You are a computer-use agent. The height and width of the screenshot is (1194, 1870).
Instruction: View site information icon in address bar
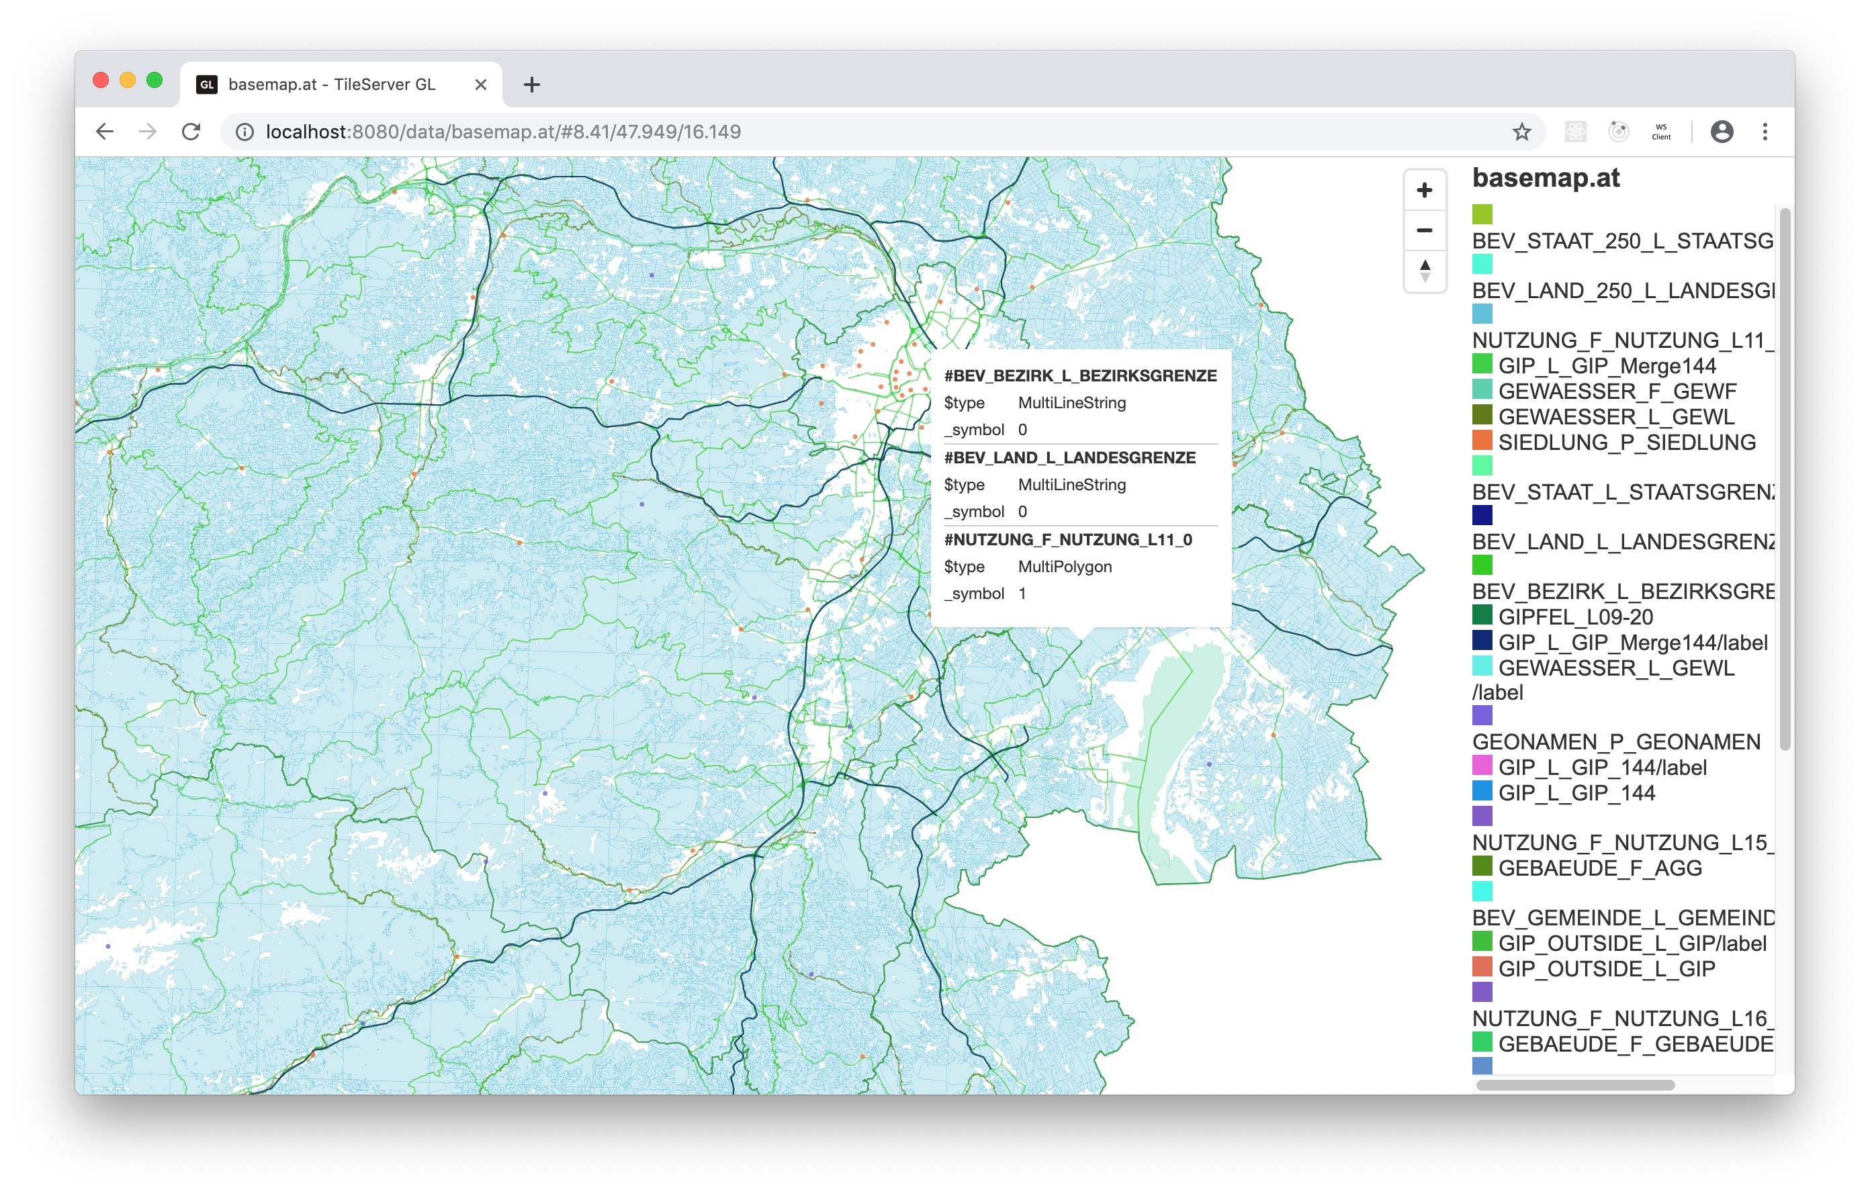(244, 132)
